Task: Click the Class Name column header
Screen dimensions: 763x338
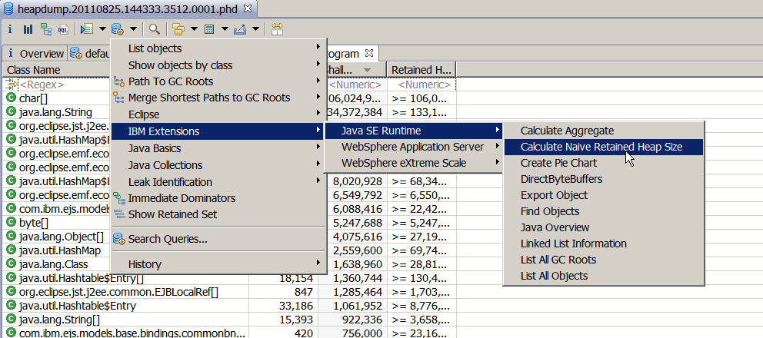Action: 56,70
